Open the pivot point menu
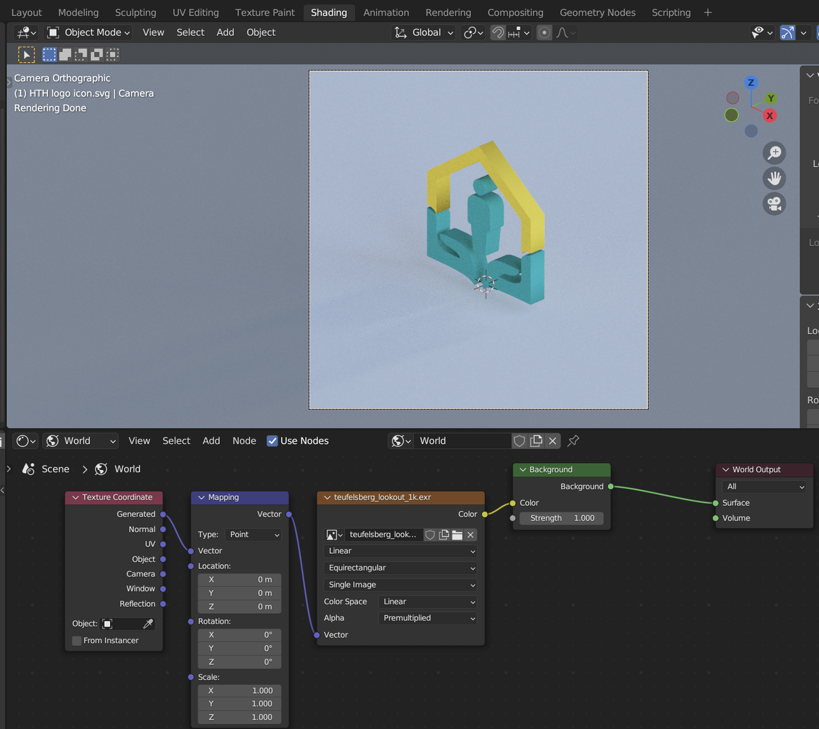The height and width of the screenshot is (729, 819). click(x=473, y=32)
